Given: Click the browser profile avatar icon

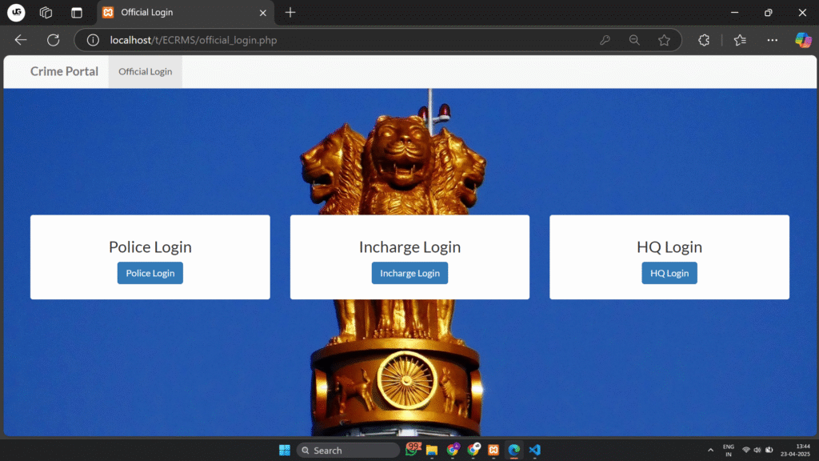Looking at the screenshot, I should tap(16, 12).
